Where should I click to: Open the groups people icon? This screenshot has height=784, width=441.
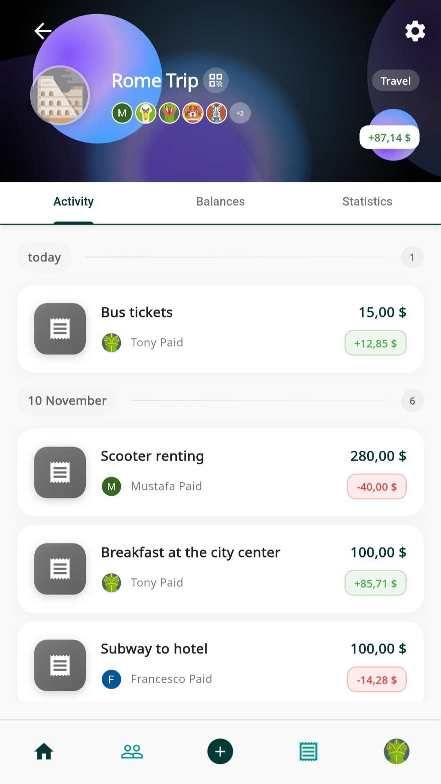(x=132, y=751)
